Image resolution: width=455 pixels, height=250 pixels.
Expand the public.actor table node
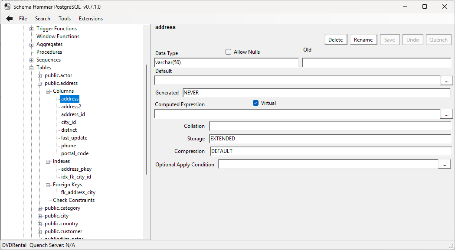[x=39, y=75]
